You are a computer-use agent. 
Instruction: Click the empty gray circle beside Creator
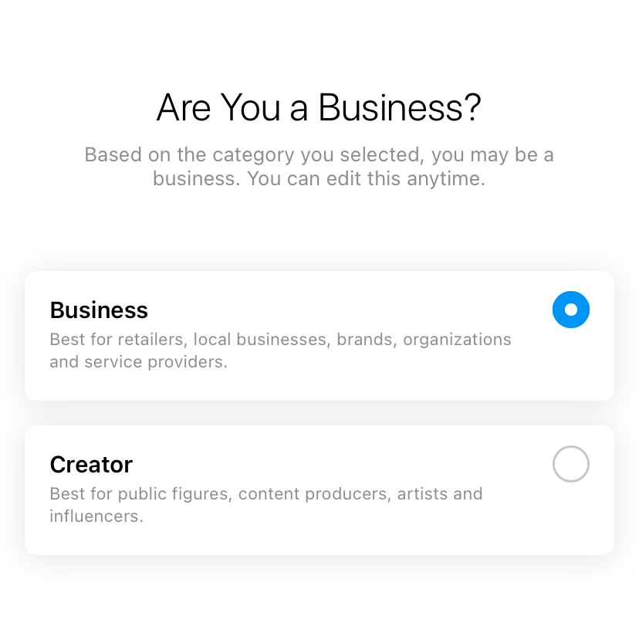pyautogui.click(x=571, y=464)
